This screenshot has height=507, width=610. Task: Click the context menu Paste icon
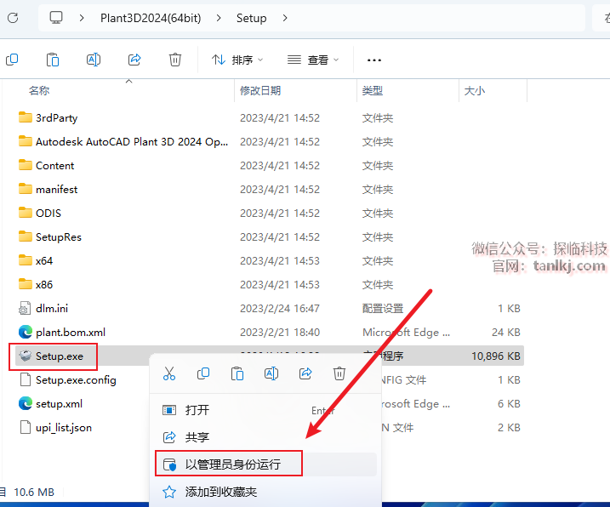237,373
